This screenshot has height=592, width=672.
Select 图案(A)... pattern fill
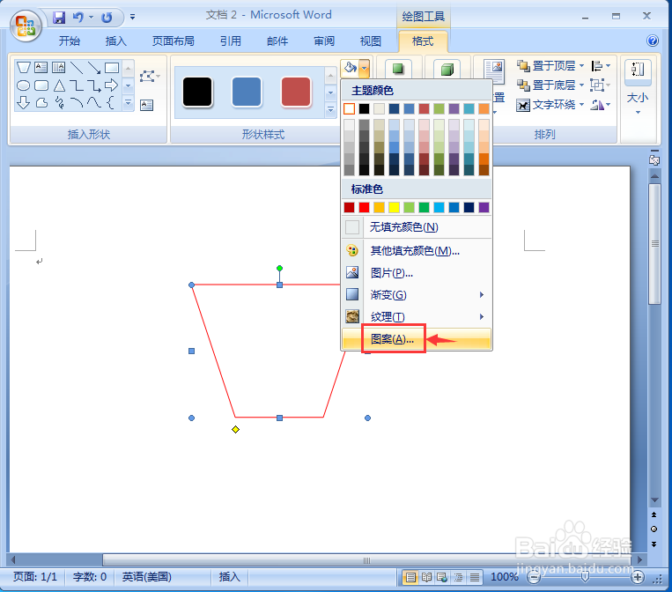click(416, 339)
